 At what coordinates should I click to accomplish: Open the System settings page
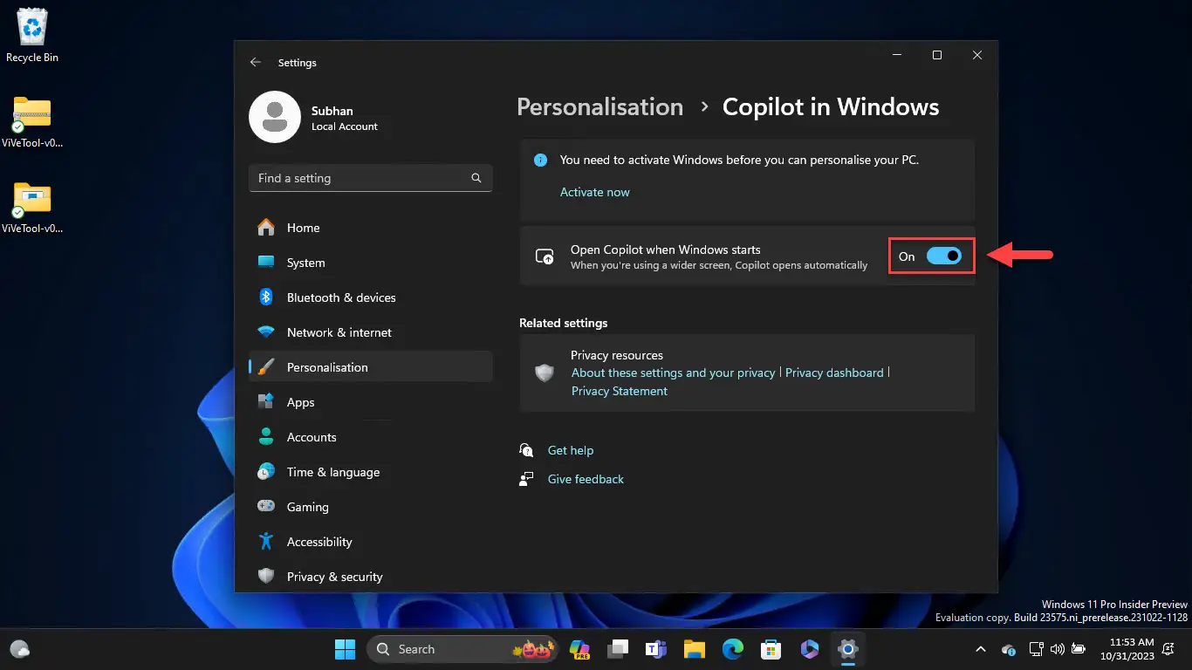click(371, 263)
